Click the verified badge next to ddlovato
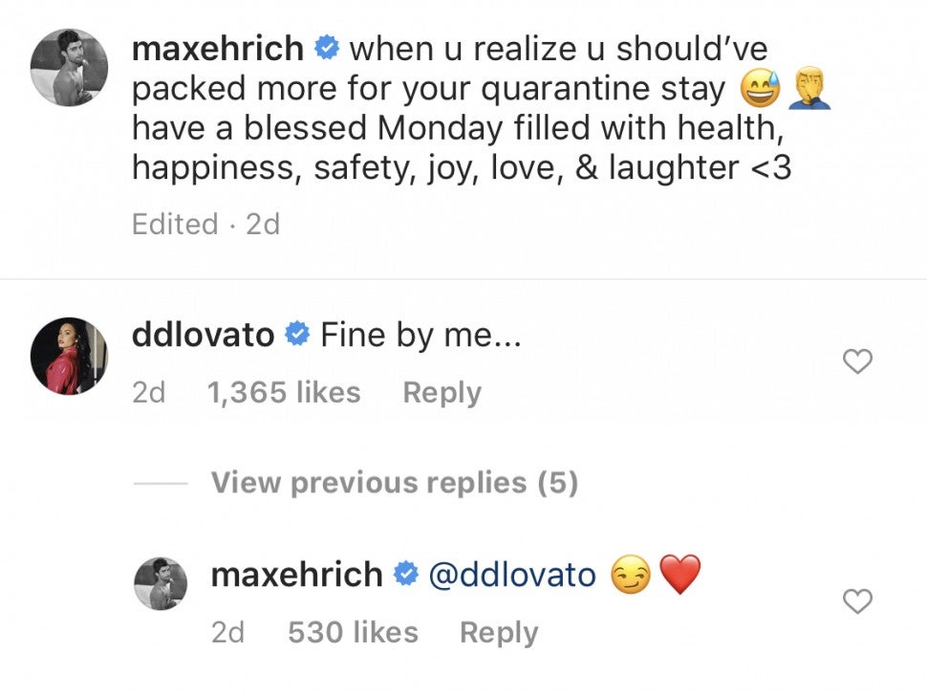The height and width of the screenshot is (696, 927). click(x=297, y=336)
